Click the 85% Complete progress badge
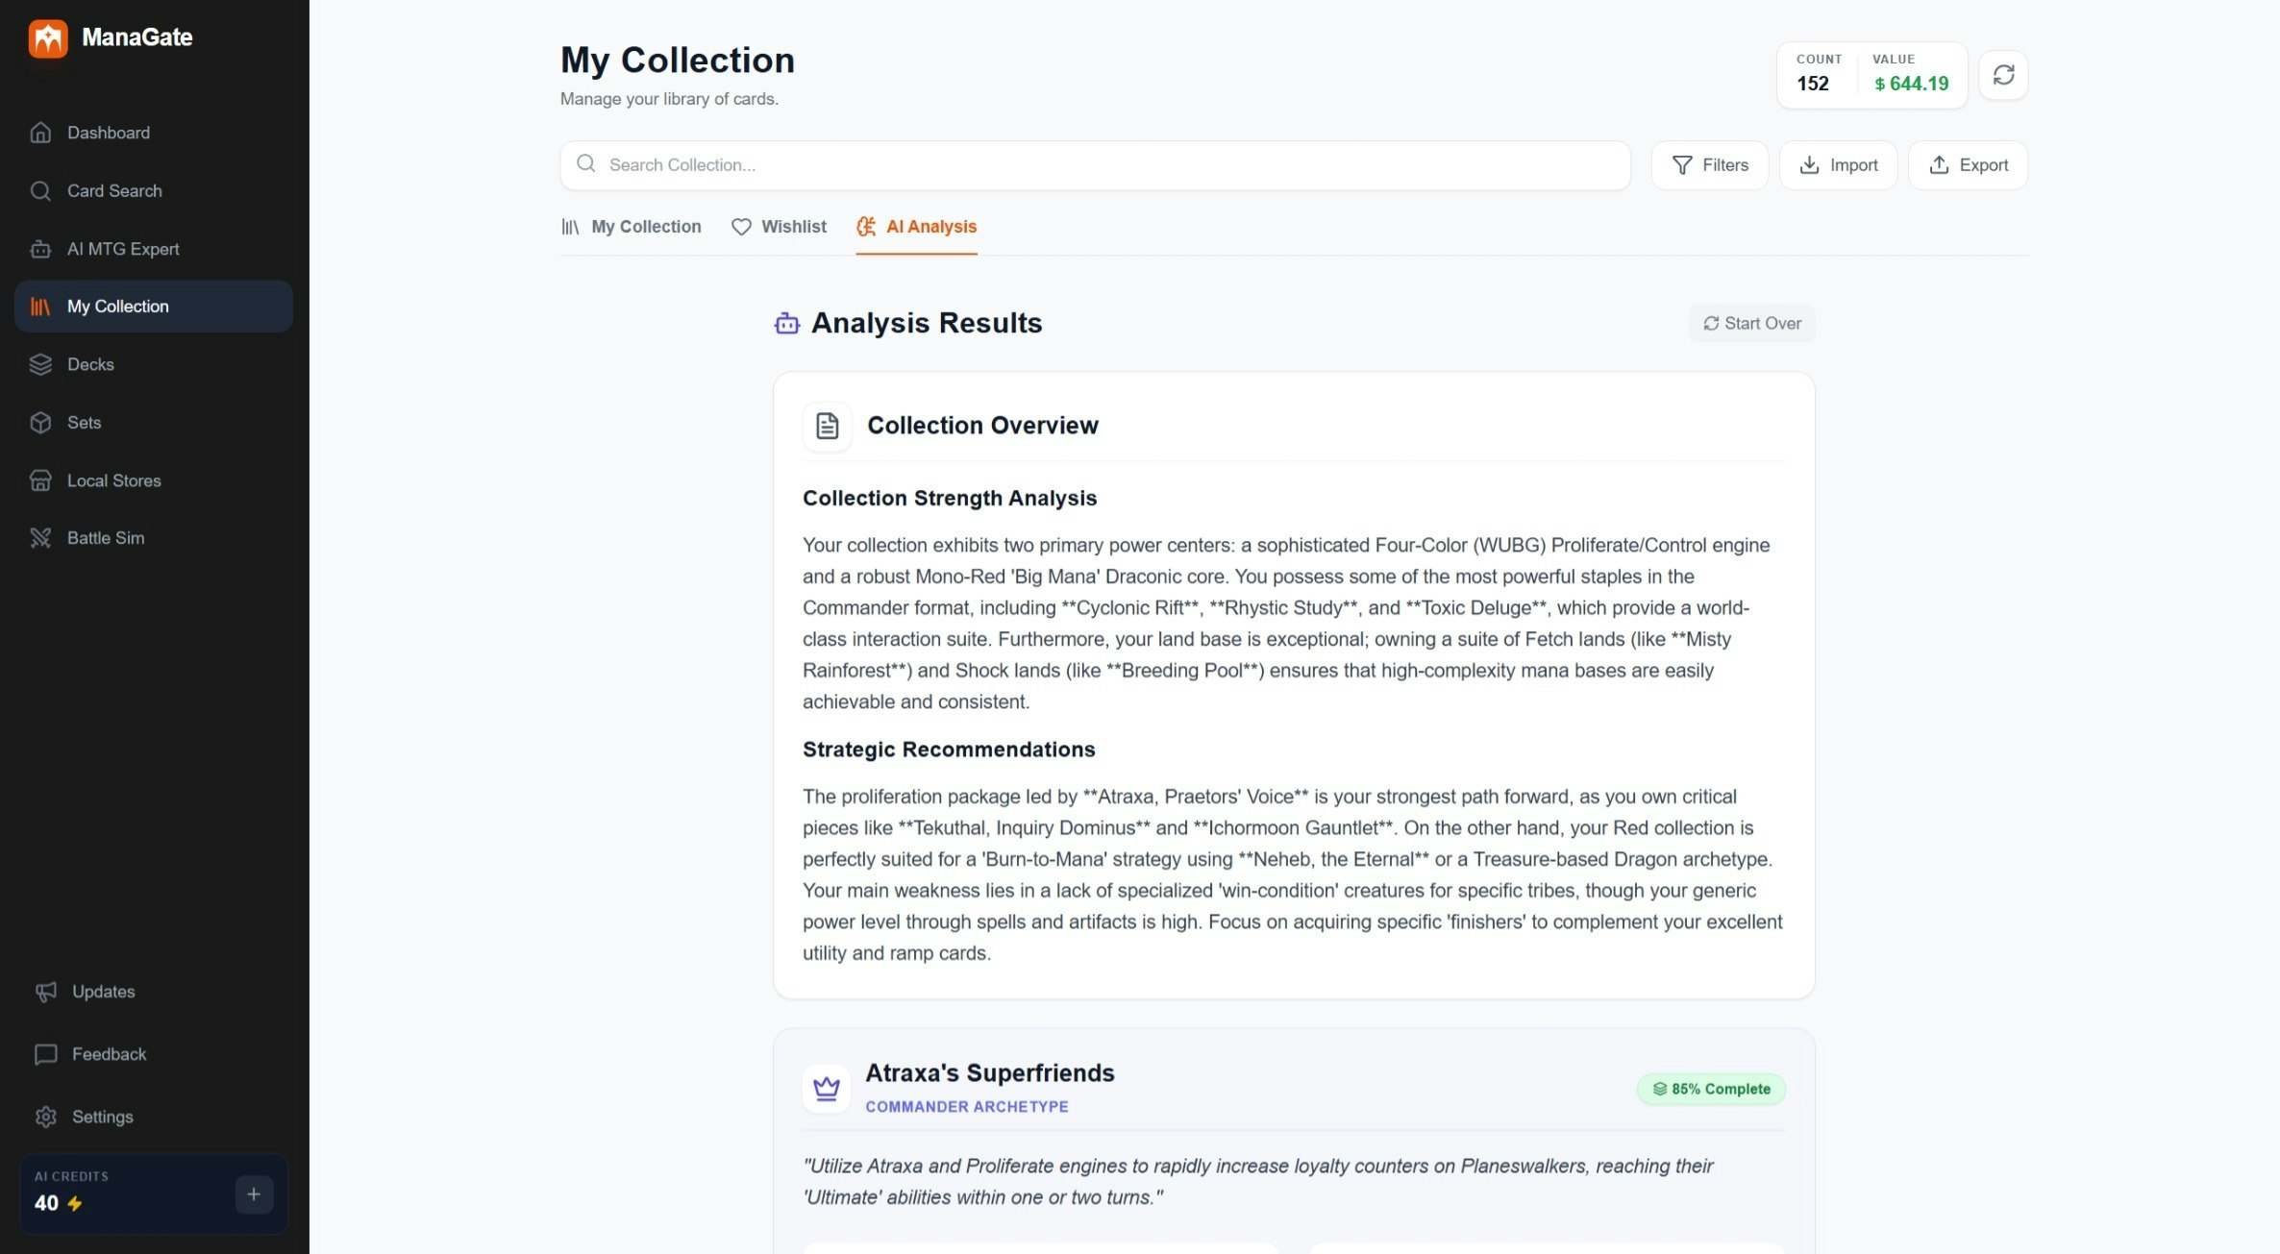This screenshot has width=2280, height=1254. click(1711, 1089)
